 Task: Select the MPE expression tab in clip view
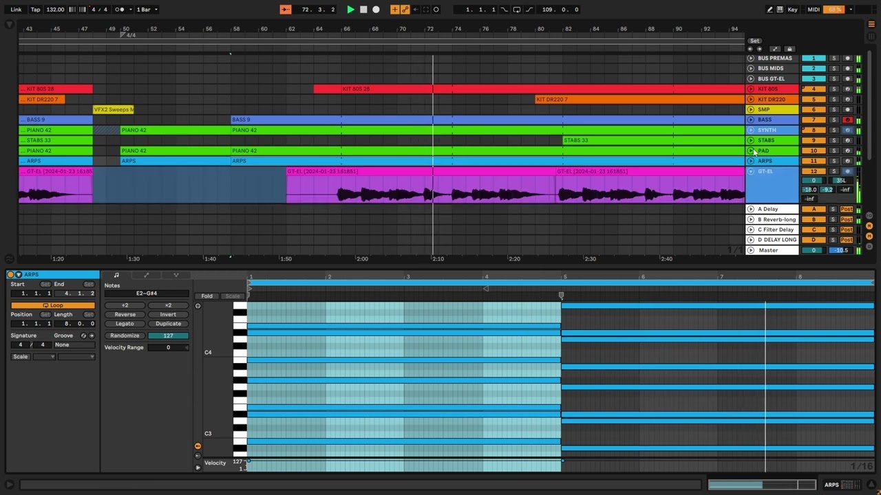pyautogui.click(x=176, y=275)
